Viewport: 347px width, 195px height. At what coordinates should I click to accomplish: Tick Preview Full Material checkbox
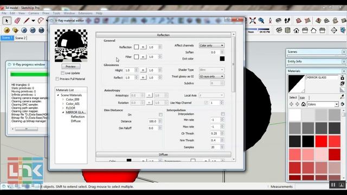point(57,79)
